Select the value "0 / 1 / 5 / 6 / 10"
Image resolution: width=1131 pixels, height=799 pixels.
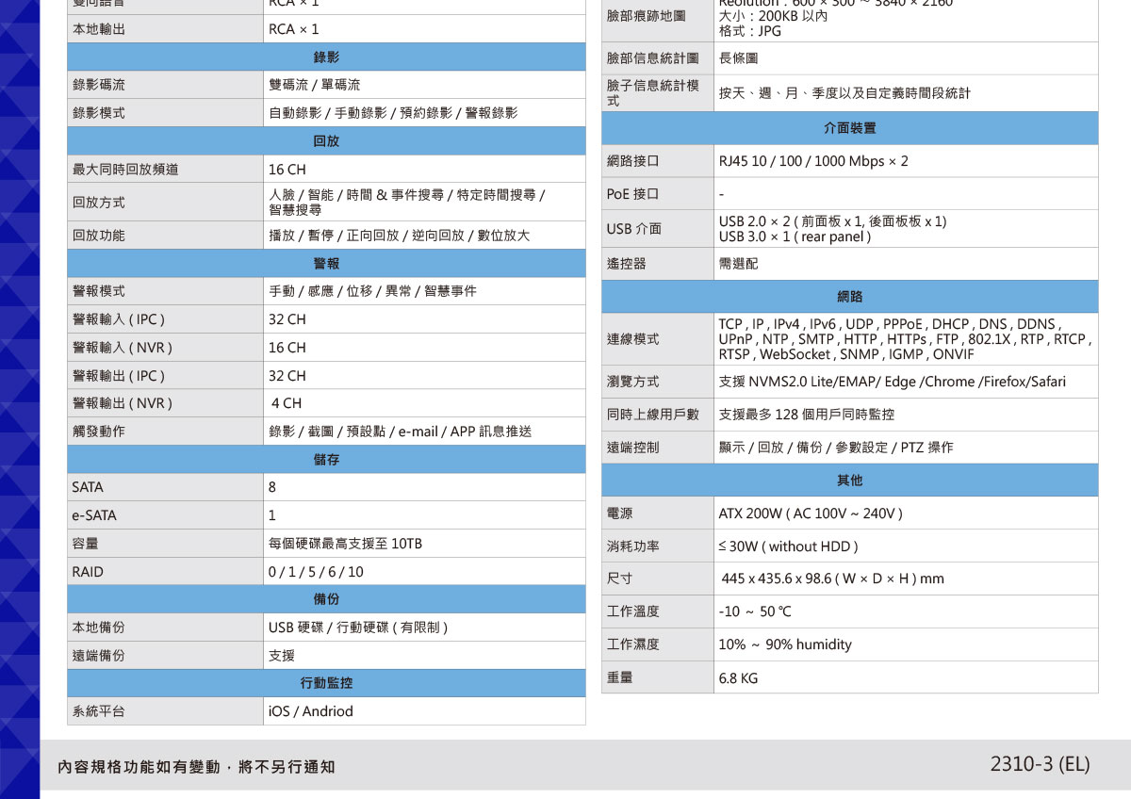pyautogui.click(x=316, y=572)
